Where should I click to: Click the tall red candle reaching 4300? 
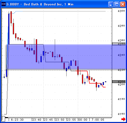coord(11,17)
